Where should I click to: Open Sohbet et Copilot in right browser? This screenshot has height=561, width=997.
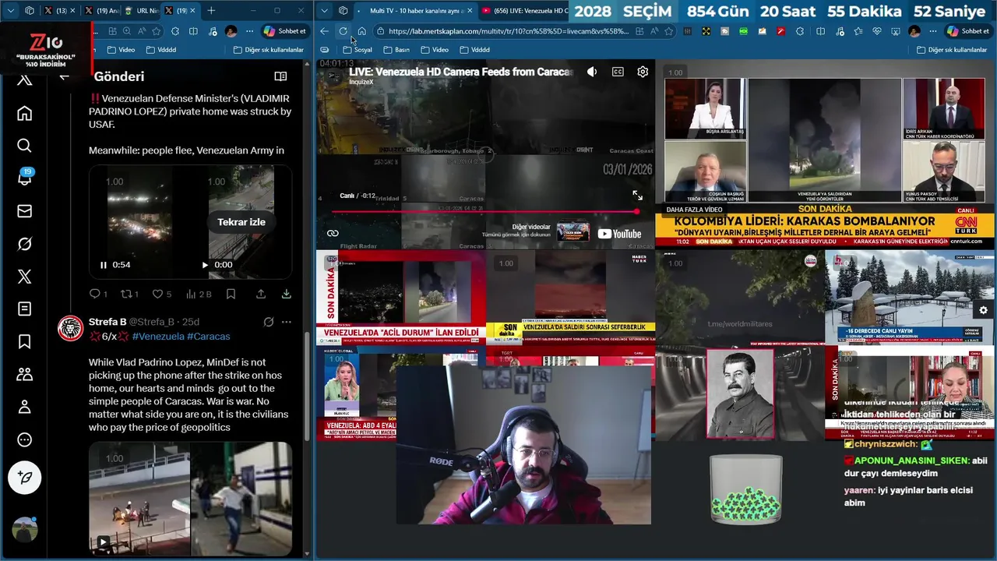(x=967, y=31)
